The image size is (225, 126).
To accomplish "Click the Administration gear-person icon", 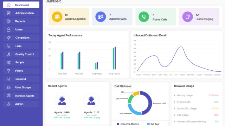I will coord(8,13).
